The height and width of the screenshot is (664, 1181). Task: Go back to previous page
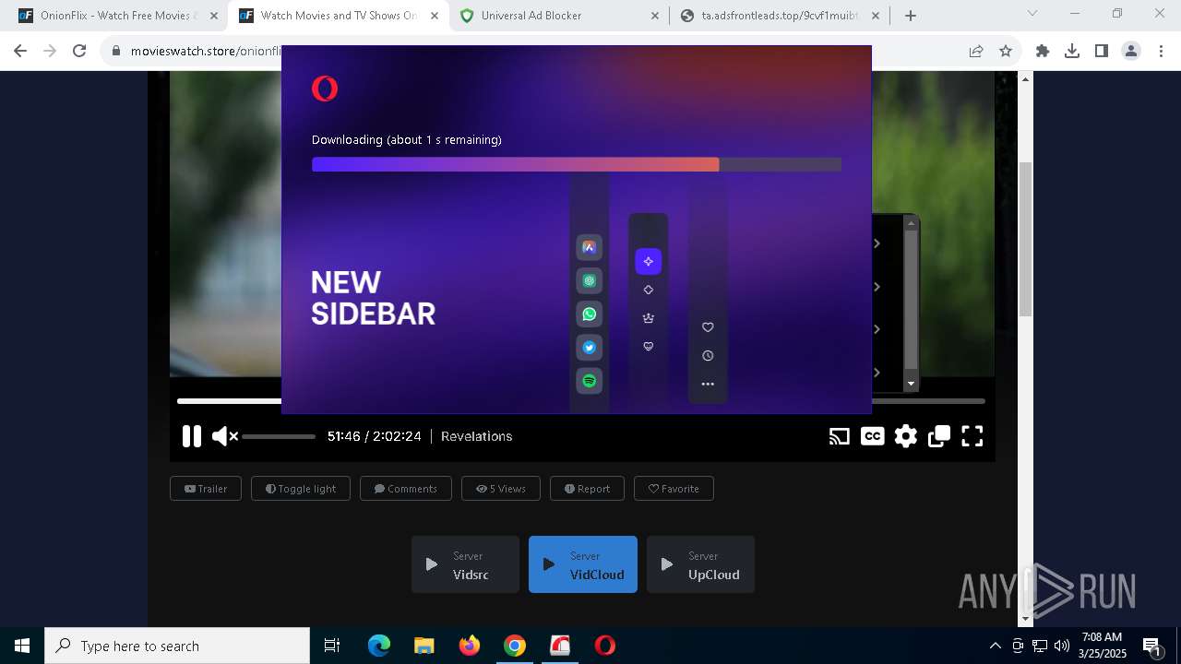[20, 52]
